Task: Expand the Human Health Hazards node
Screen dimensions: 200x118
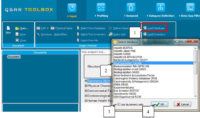Action: pos(86,101)
